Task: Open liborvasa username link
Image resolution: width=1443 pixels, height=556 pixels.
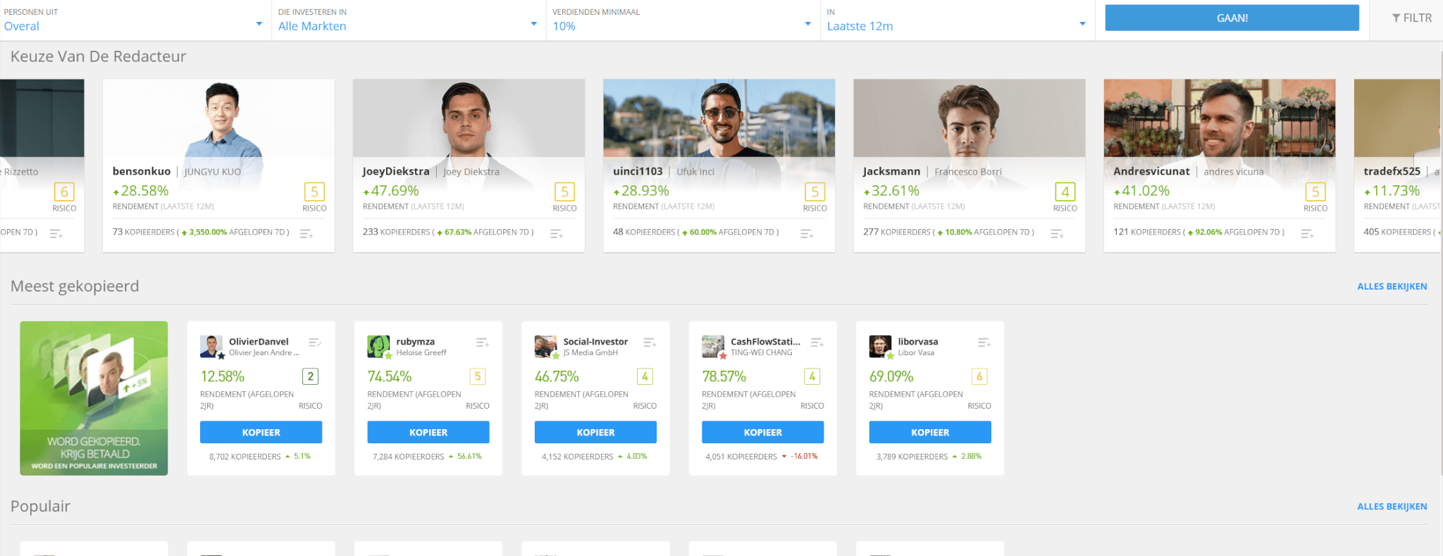Action: tap(917, 342)
